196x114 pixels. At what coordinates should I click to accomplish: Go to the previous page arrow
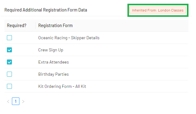(x=8, y=102)
